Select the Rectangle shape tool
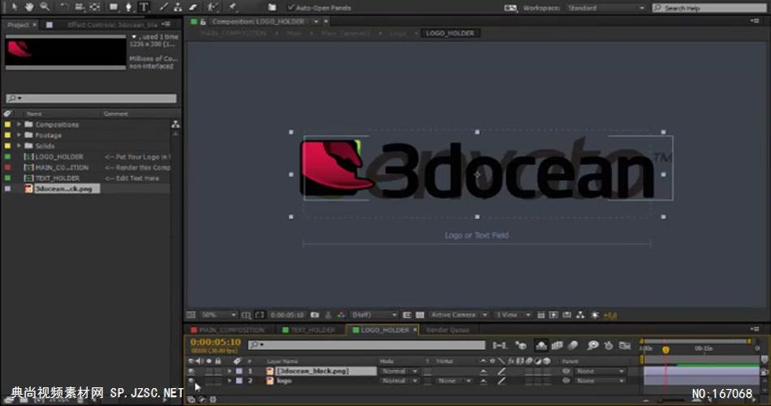Image resolution: width=771 pixels, height=406 pixels. pos(114,6)
